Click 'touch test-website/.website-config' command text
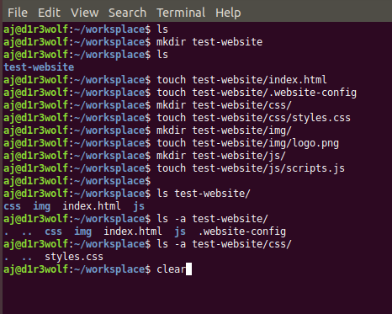The image size is (392, 314). point(257,93)
